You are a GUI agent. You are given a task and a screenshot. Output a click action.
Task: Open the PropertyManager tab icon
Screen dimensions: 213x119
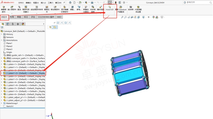click(8, 24)
